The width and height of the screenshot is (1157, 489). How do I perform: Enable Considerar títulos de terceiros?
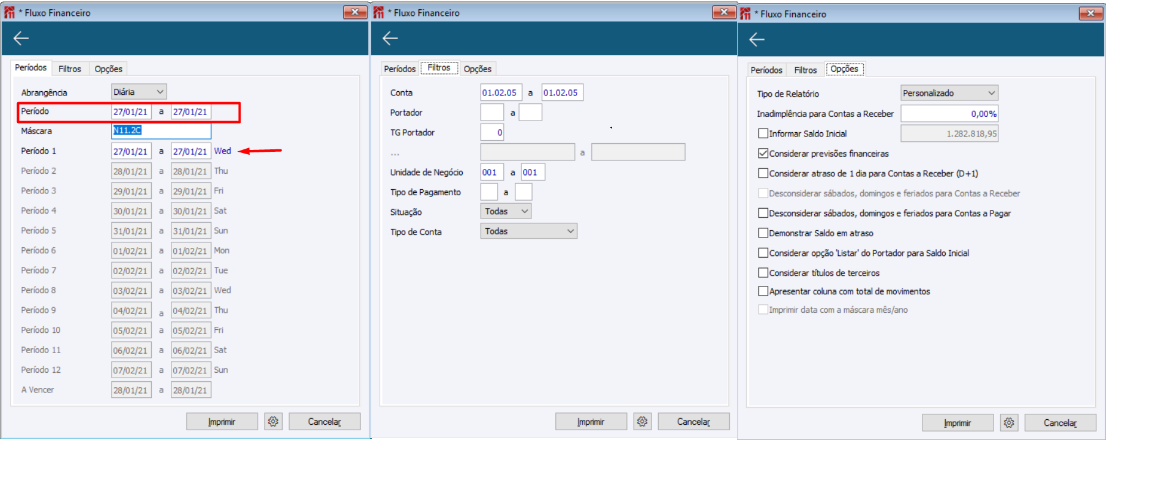tap(763, 273)
